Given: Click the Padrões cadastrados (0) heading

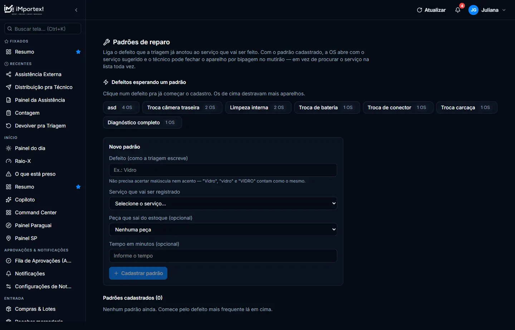Looking at the screenshot, I should (133, 298).
